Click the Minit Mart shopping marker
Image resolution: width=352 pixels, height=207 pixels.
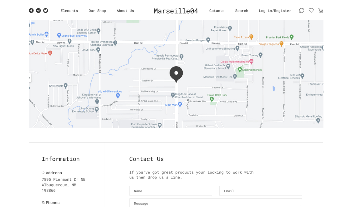click(180, 104)
